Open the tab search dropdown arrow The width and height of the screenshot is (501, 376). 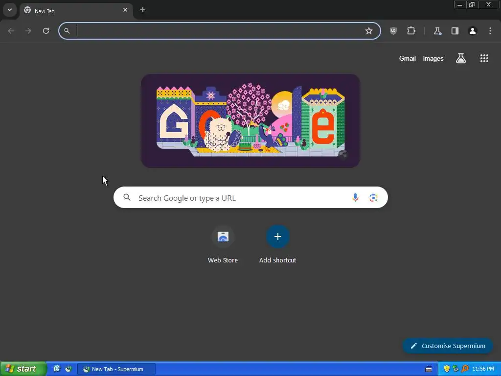click(10, 10)
